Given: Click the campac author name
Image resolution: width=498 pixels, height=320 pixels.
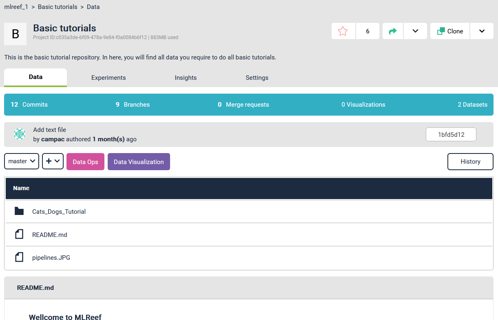Looking at the screenshot, I should coord(53,139).
